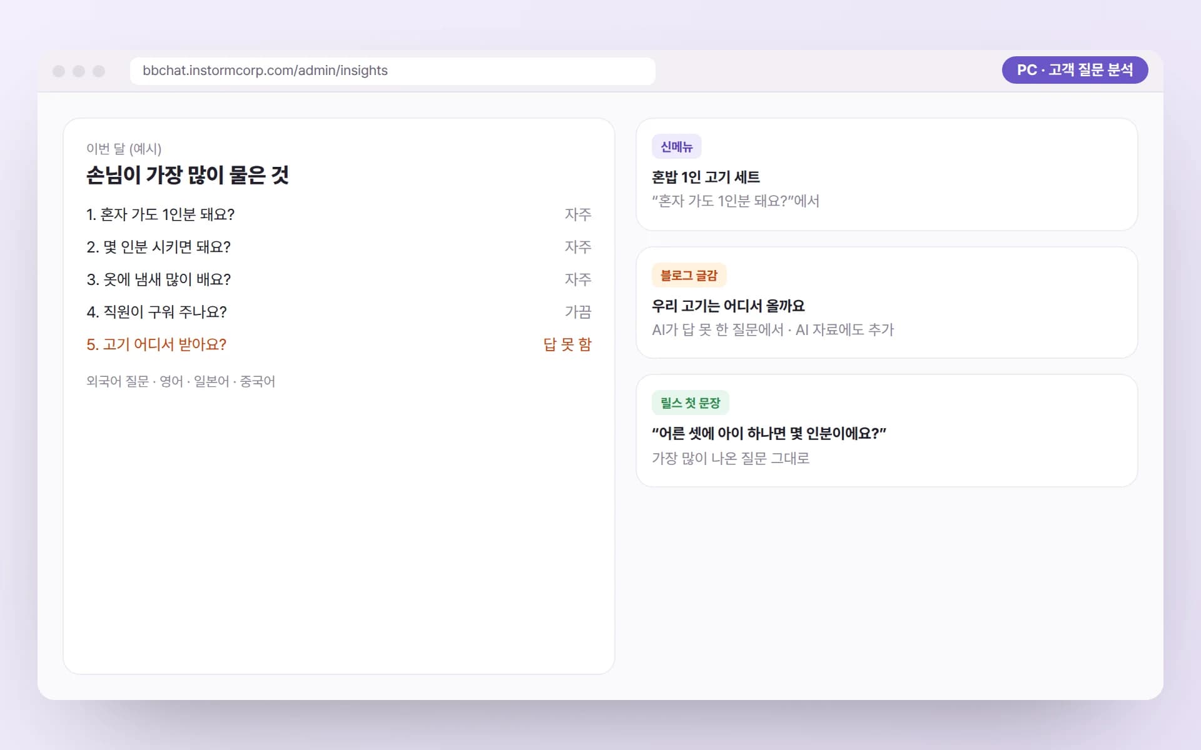Select question '3. 옷에 냄새 많이 배요?'

pos(159,279)
